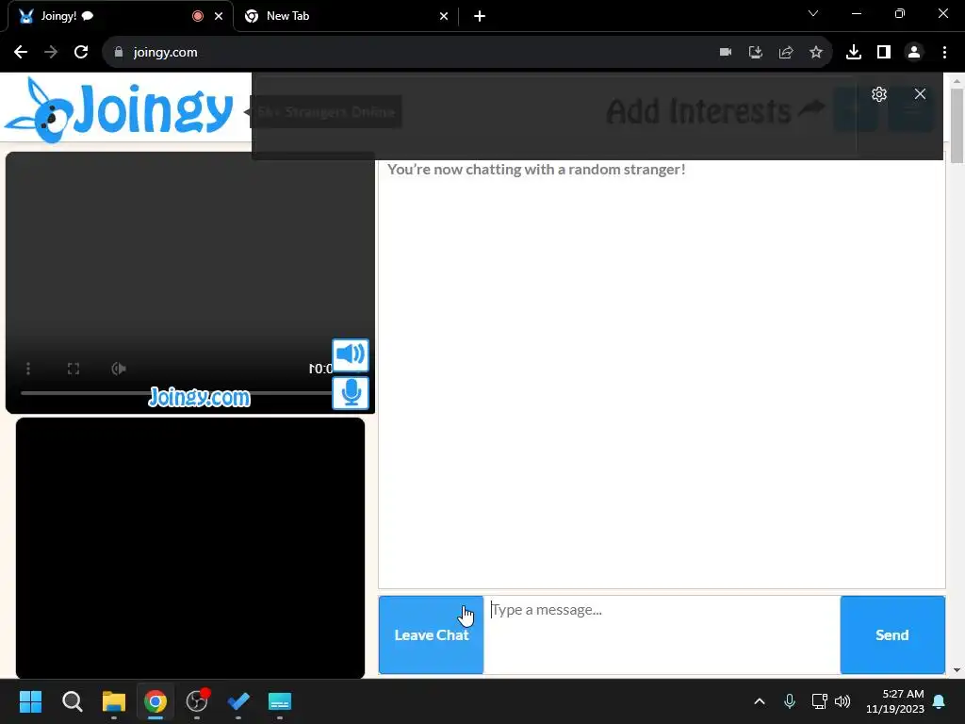Open Windows Start menu
This screenshot has height=724, width=965.
pos(30,701)
